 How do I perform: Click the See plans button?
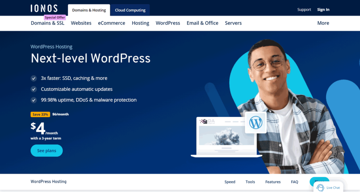pos(47,151)
